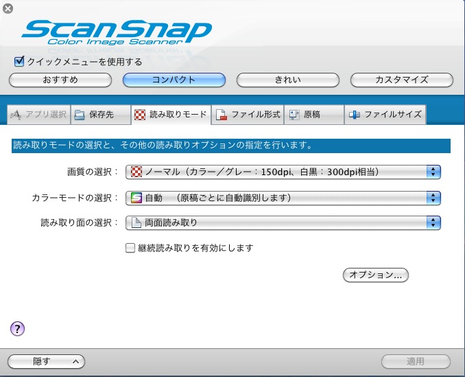The width and height of the screenshot is (465, 377).
Task: Click the page icon in scanning side dropdown
Action: [x=135, y=222]
